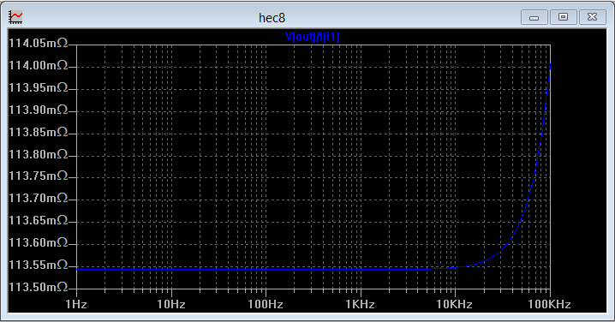Click the 113.50mΩ axis label
The image size is (615, 322).
coord(39,287)
